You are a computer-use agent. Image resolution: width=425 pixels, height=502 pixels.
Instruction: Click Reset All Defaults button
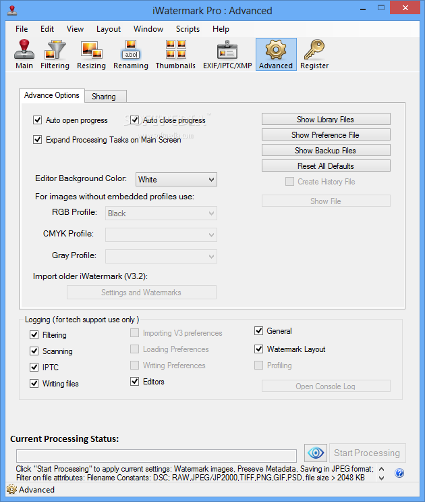tap(326, 166)
